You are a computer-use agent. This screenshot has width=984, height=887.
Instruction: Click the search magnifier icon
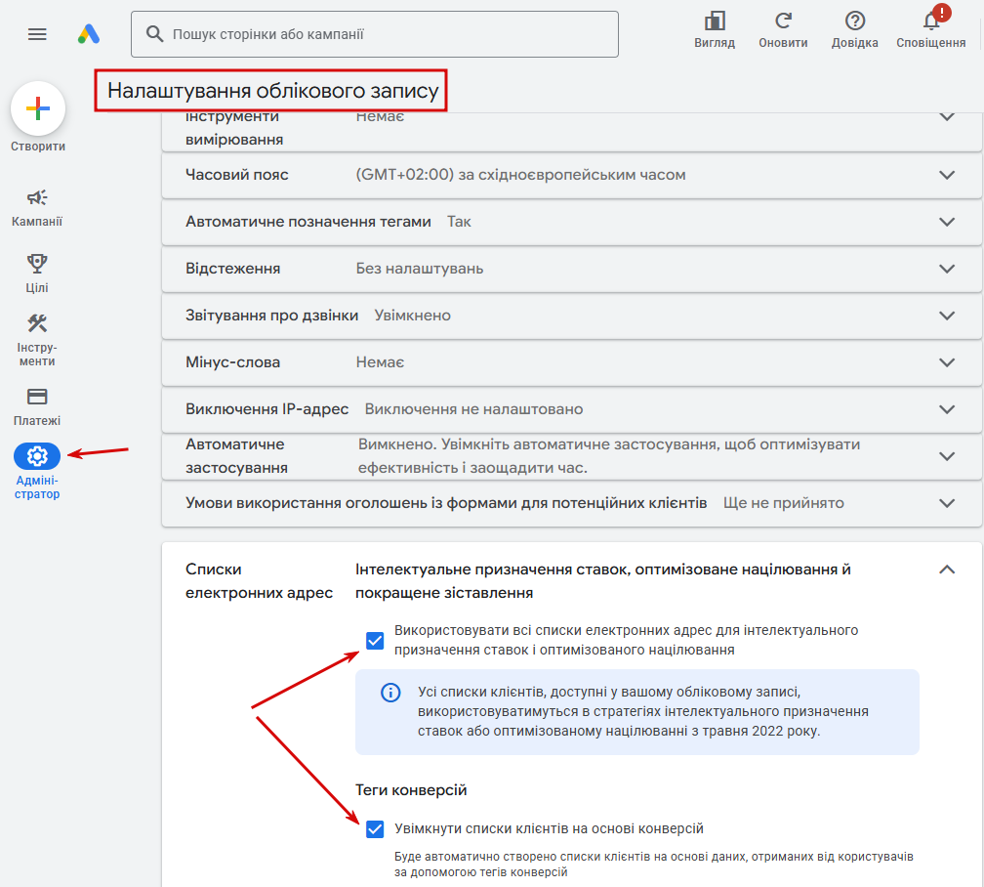click(x=154, y=34)
